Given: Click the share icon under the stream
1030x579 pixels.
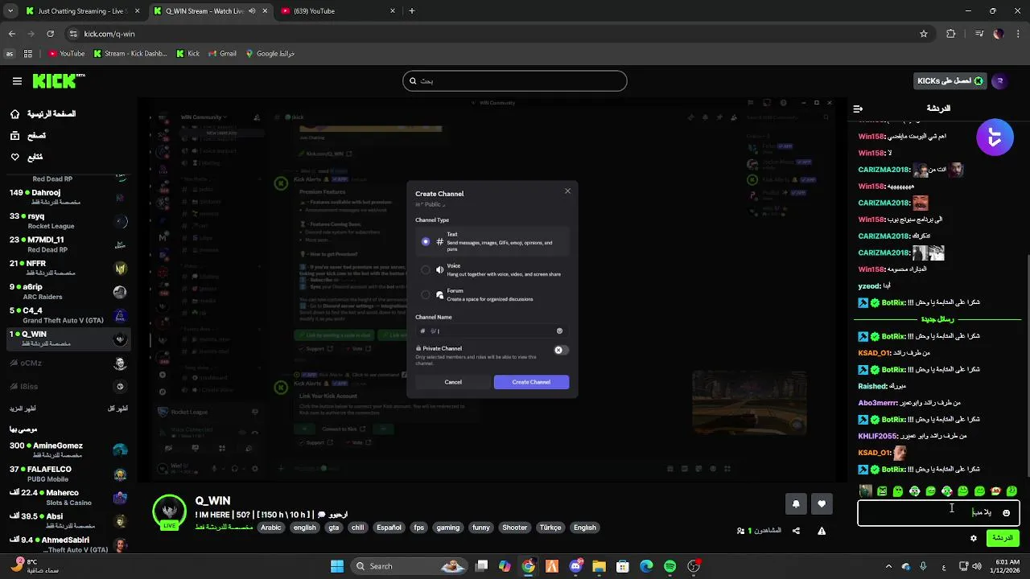Looking at the screenshot, I should pos(796,531).
